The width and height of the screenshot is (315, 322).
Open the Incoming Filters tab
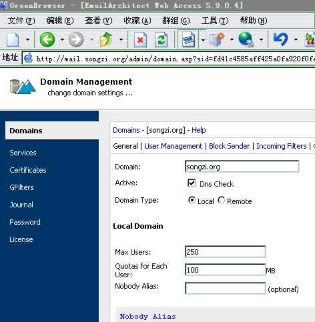[282, 146]
